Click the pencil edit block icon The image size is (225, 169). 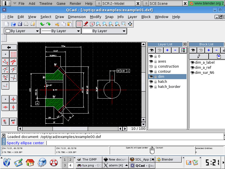(x=199, y=56)
